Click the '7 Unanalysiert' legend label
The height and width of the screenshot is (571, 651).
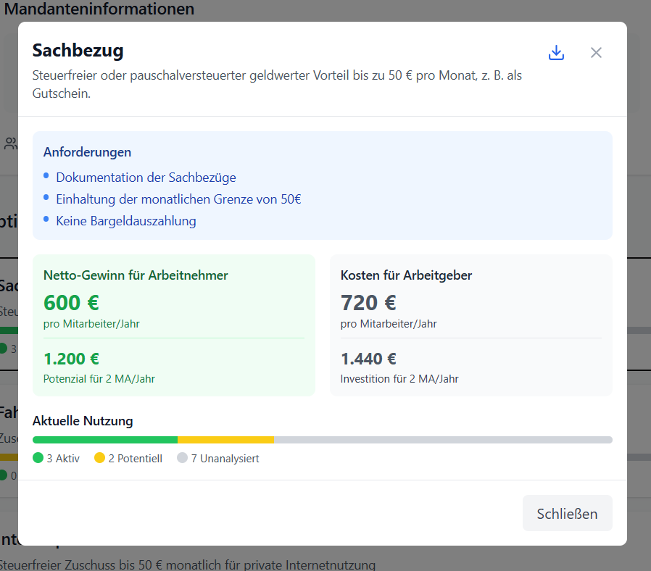(225, 459)
